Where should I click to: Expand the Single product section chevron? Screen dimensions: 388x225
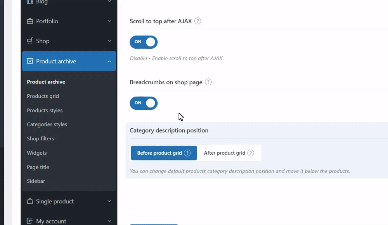pyautogui.click(x=109, y=201)
